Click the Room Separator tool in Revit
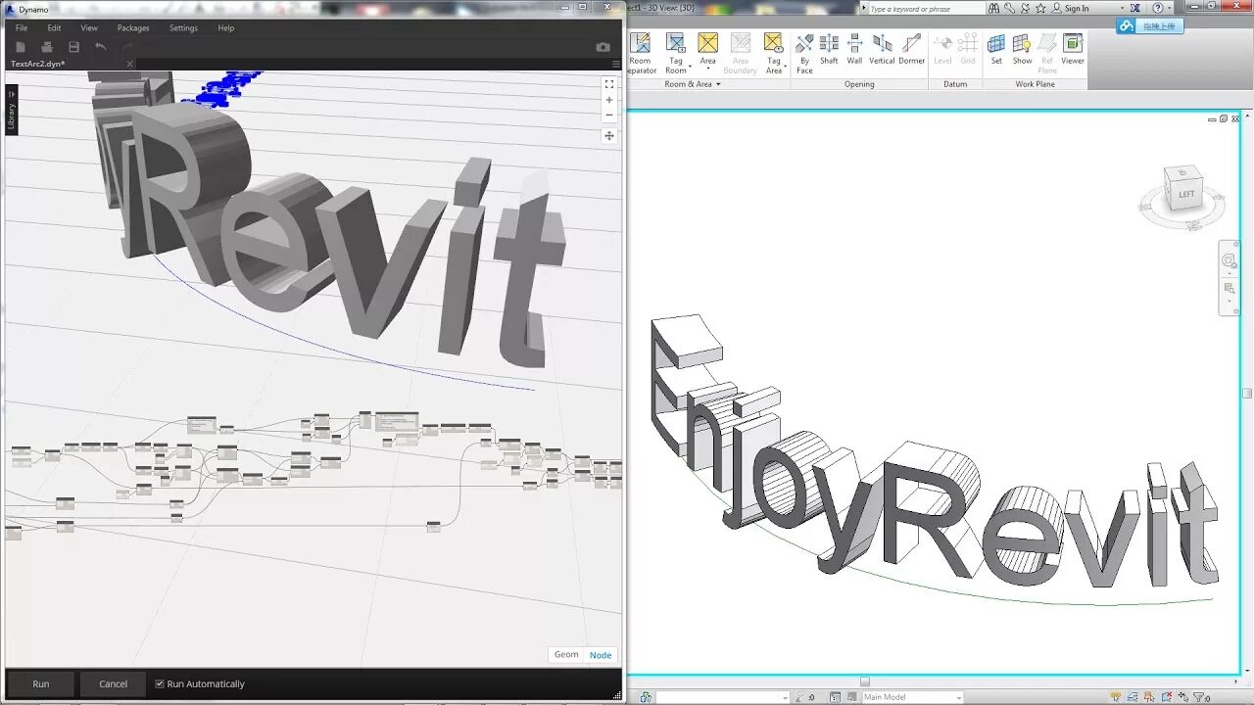The image size is (1254, 705). point(640,53)
